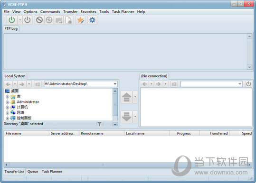
Task: Click the green Connect power icon
Action: click(12, 20)
